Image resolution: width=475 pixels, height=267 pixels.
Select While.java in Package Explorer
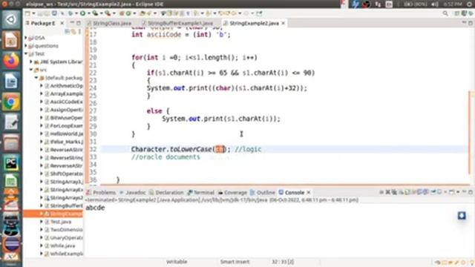[x=62, y=245]
